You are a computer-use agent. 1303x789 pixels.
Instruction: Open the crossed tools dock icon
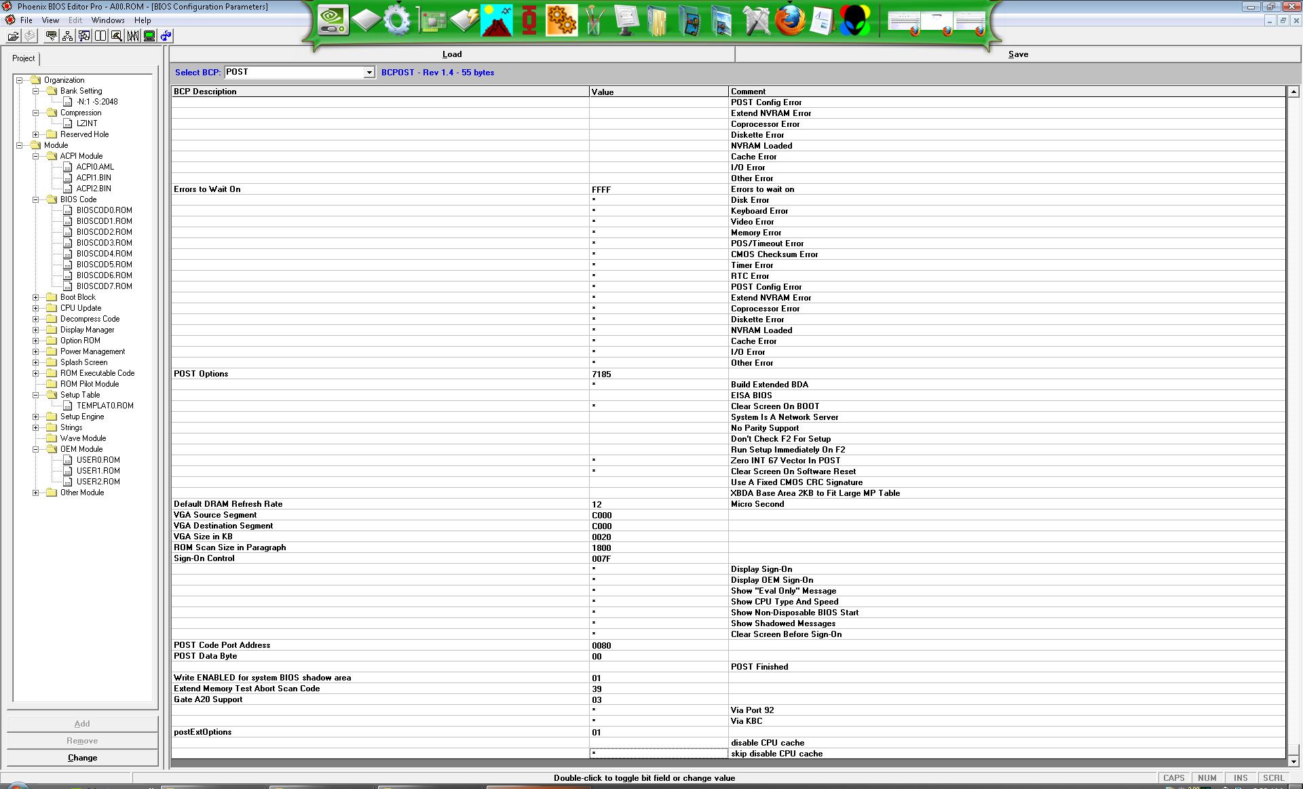757,20
